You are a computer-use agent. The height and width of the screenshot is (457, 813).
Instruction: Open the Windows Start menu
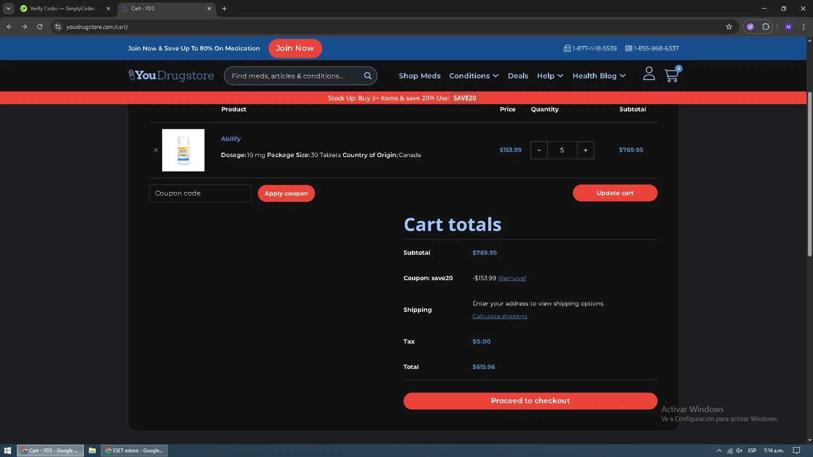(x=8, y=451)
